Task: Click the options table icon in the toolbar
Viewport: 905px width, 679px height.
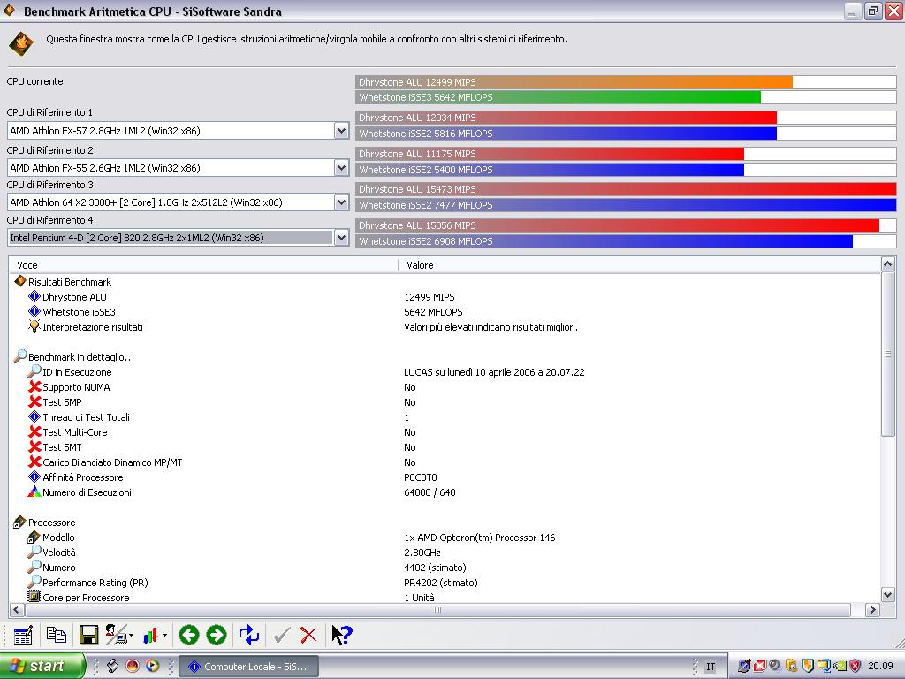Action: point(23,635)
